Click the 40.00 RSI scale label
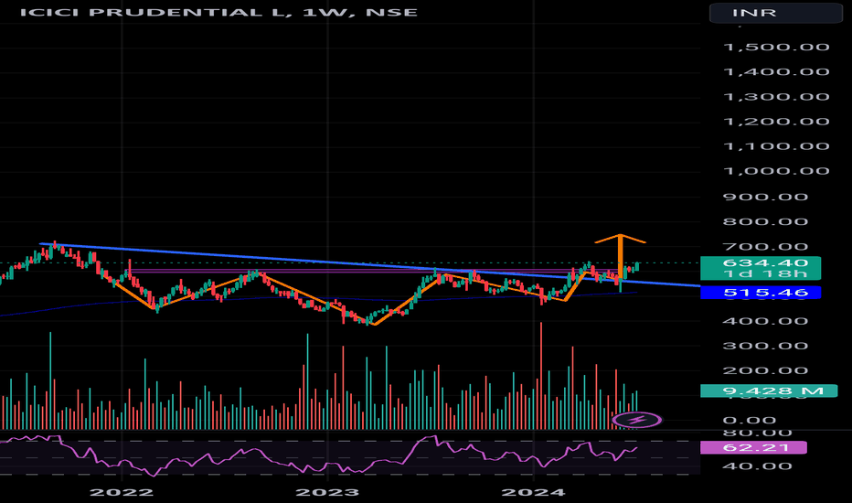Viewport: 852px width, 503px height. click(x=757, y=466)
